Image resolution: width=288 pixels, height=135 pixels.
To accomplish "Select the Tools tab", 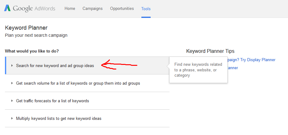I will 146,9.
